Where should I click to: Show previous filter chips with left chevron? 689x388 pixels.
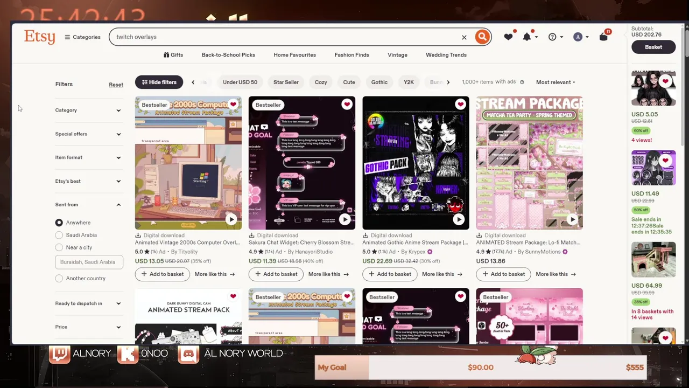[193, 82]
